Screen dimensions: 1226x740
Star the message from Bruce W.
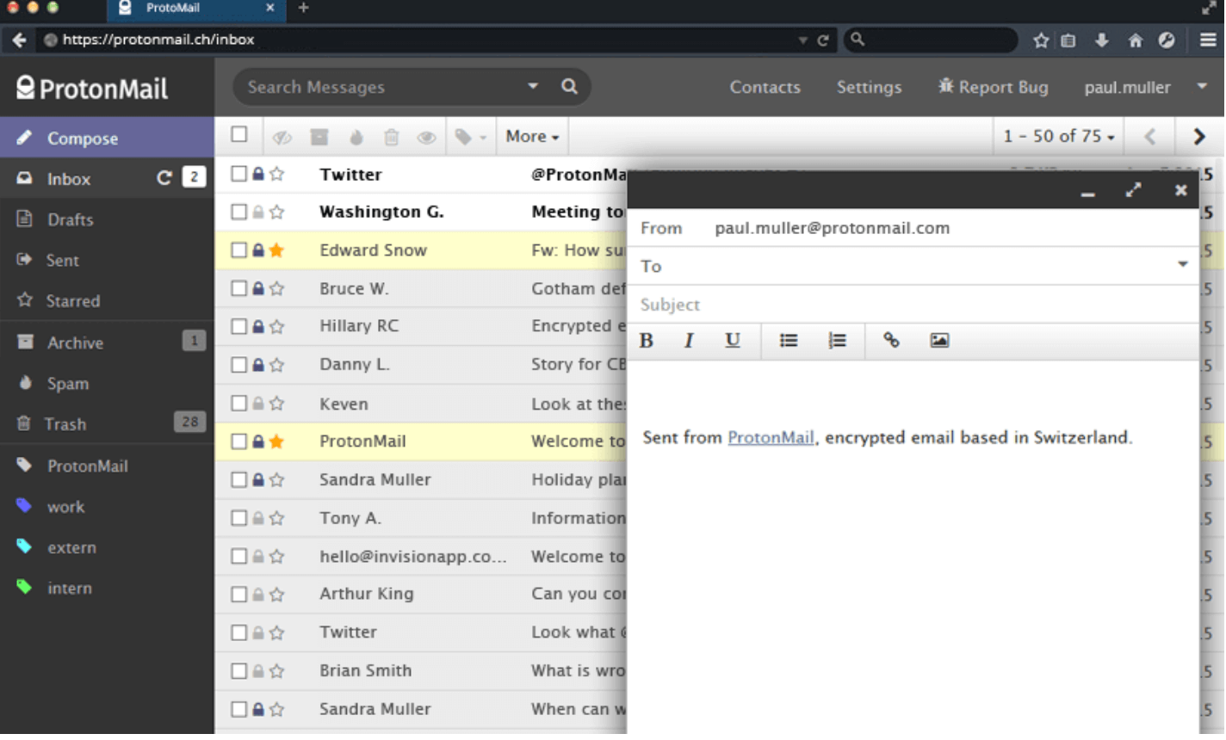[275, 287]
